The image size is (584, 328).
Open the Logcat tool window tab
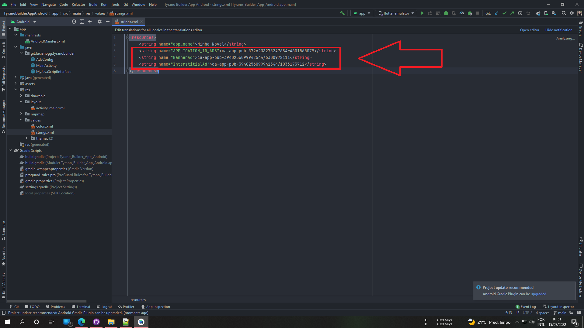coord(104,307)
